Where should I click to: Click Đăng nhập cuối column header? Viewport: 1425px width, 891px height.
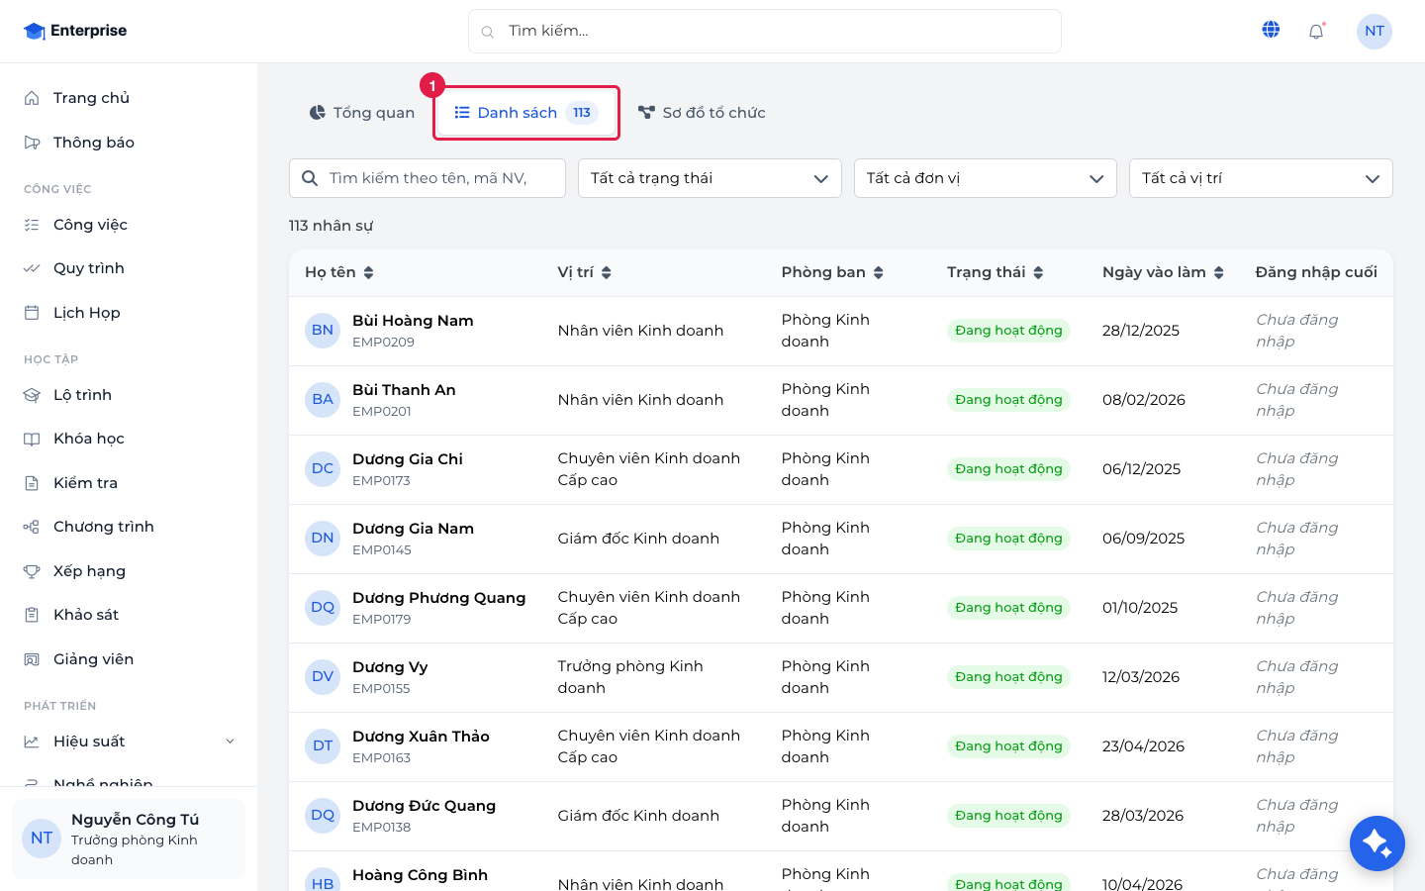(x=1316, y=272)
